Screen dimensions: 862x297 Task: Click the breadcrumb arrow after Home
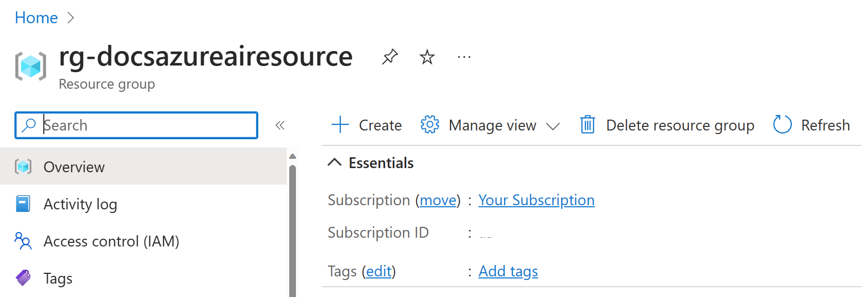71,18
